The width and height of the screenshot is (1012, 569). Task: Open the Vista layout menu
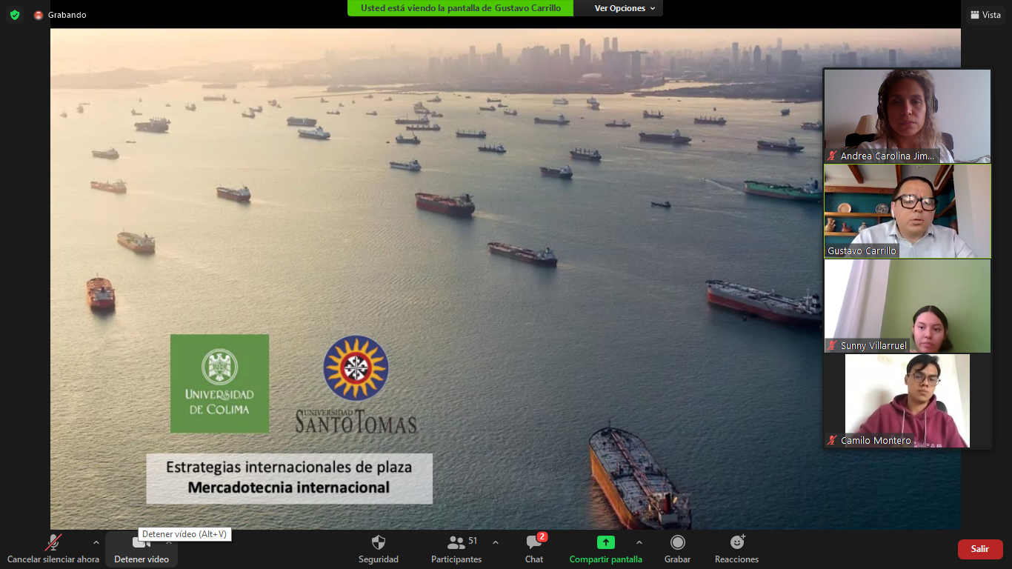985,15
